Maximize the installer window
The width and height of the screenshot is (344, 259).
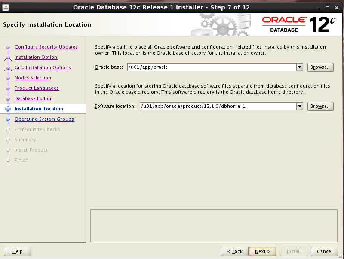(x=327, y=8)
